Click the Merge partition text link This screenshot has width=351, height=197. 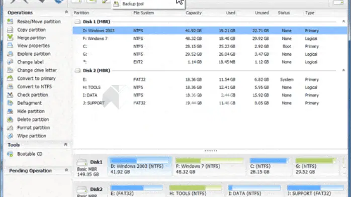click(32, 38)
